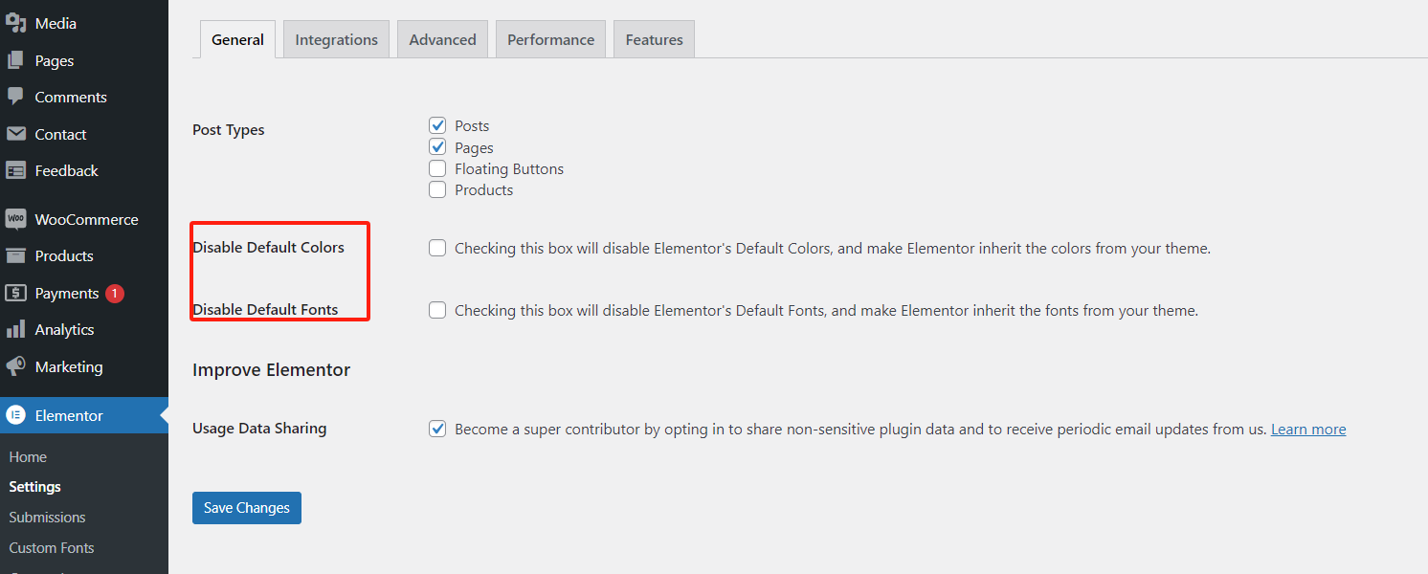
Task: Click the Feedback form icon
Action: tap(15, 170)
